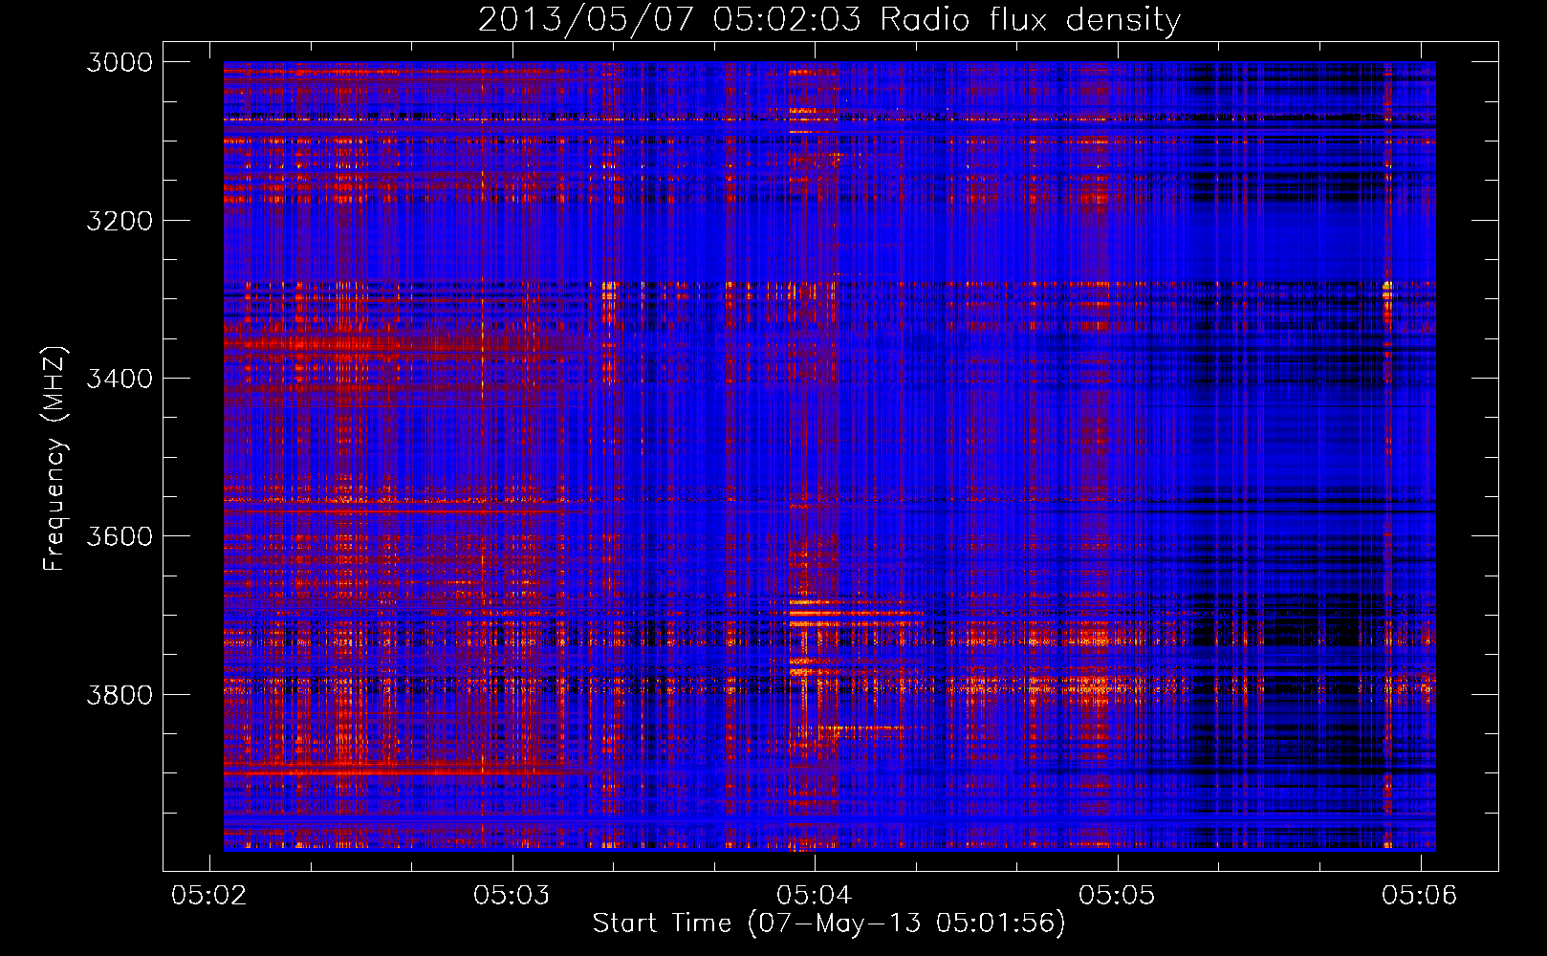Click the plot title "Radio flux density"
This screenshot has width=1547, height=956.
(1031, 21)
